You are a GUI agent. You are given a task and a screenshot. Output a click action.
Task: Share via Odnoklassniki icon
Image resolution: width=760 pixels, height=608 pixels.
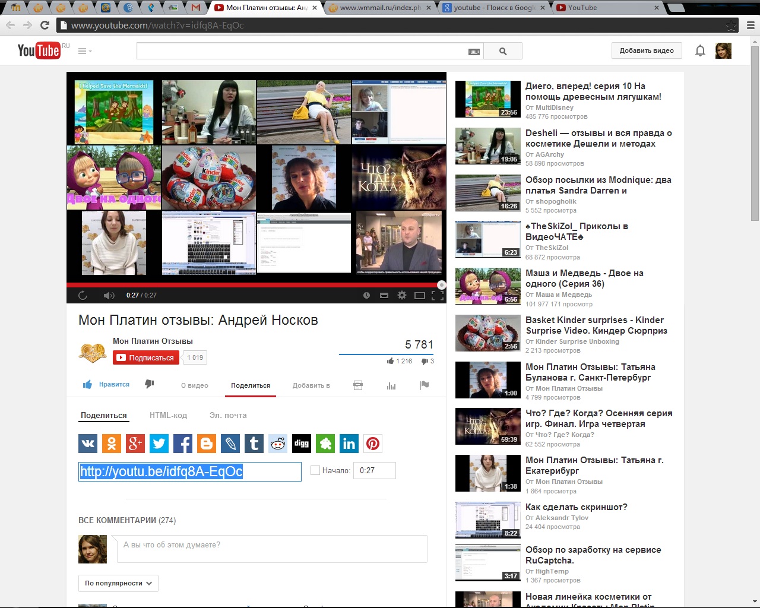click(112, 444)
